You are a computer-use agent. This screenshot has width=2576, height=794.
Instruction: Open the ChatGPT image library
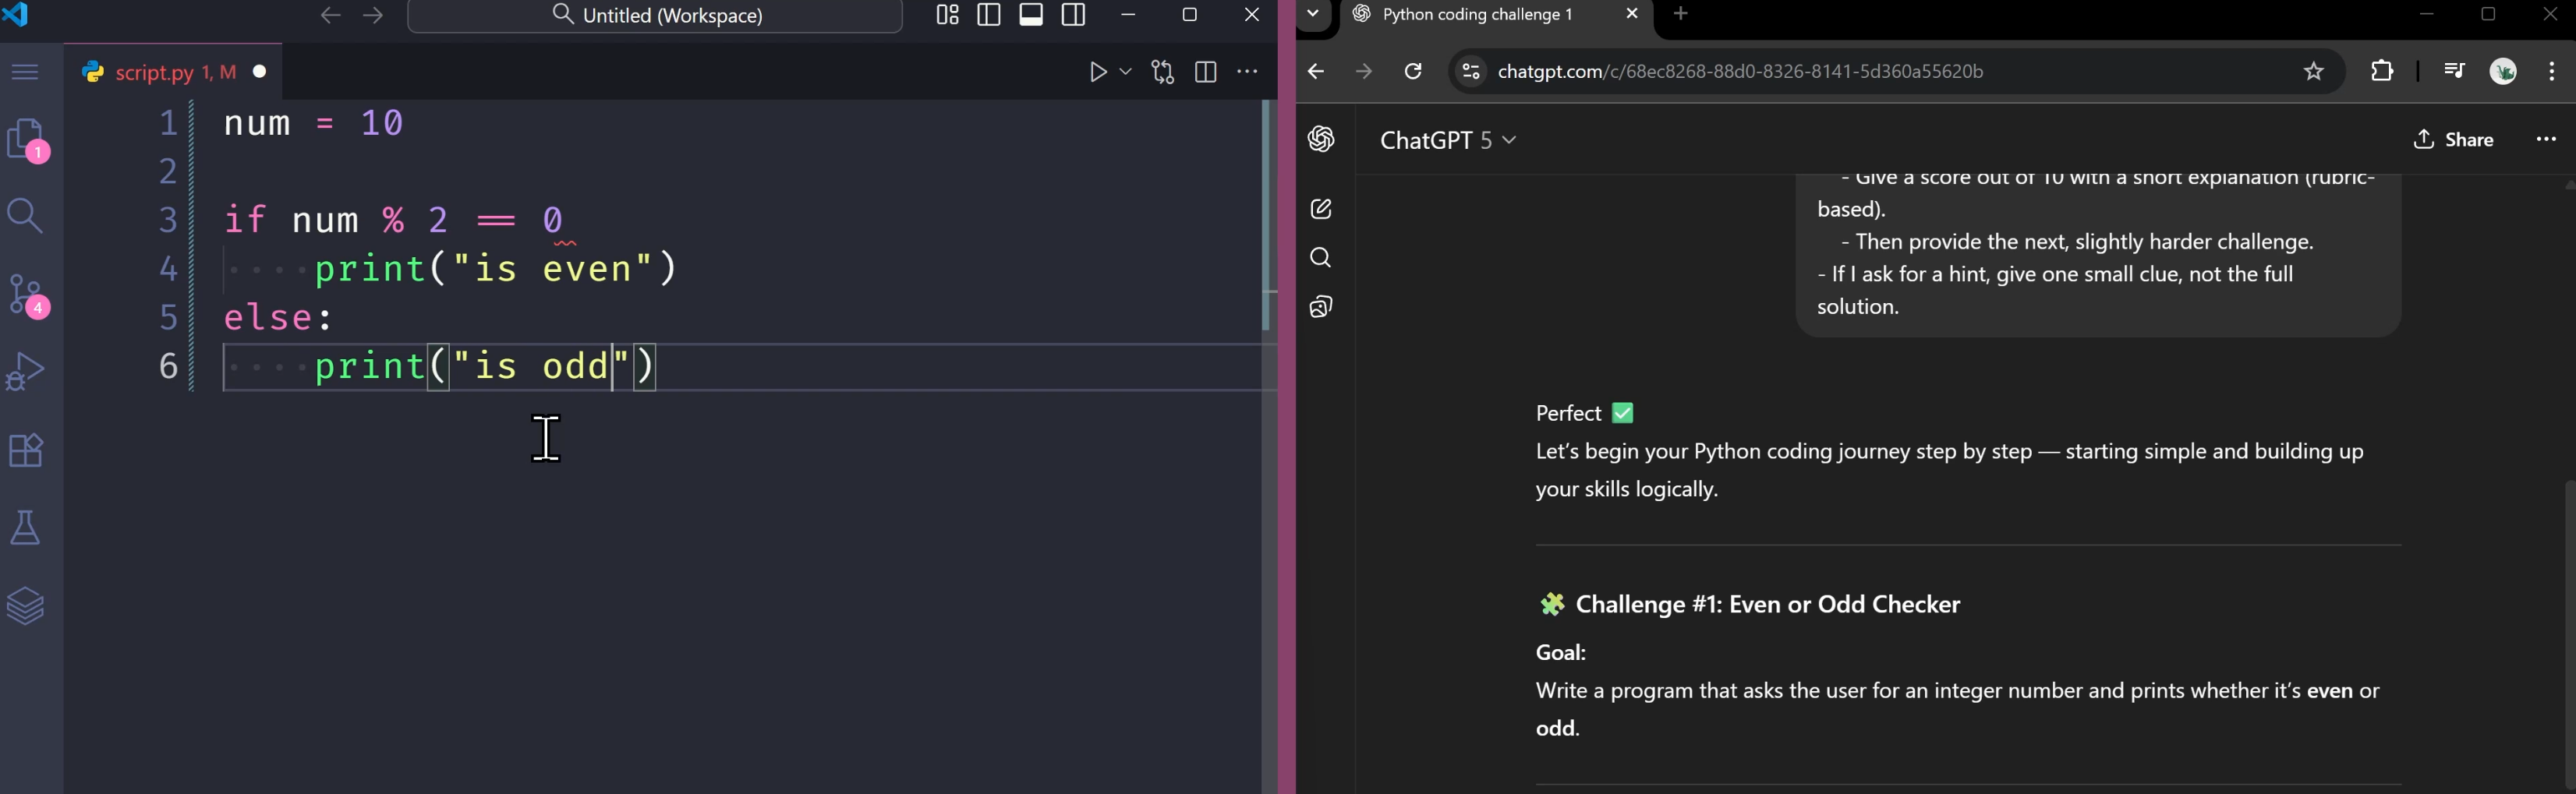(1320, 306)
